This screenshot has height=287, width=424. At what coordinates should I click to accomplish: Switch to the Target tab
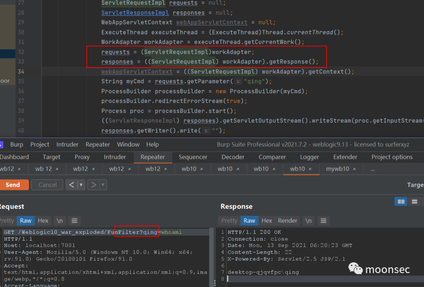51,157
